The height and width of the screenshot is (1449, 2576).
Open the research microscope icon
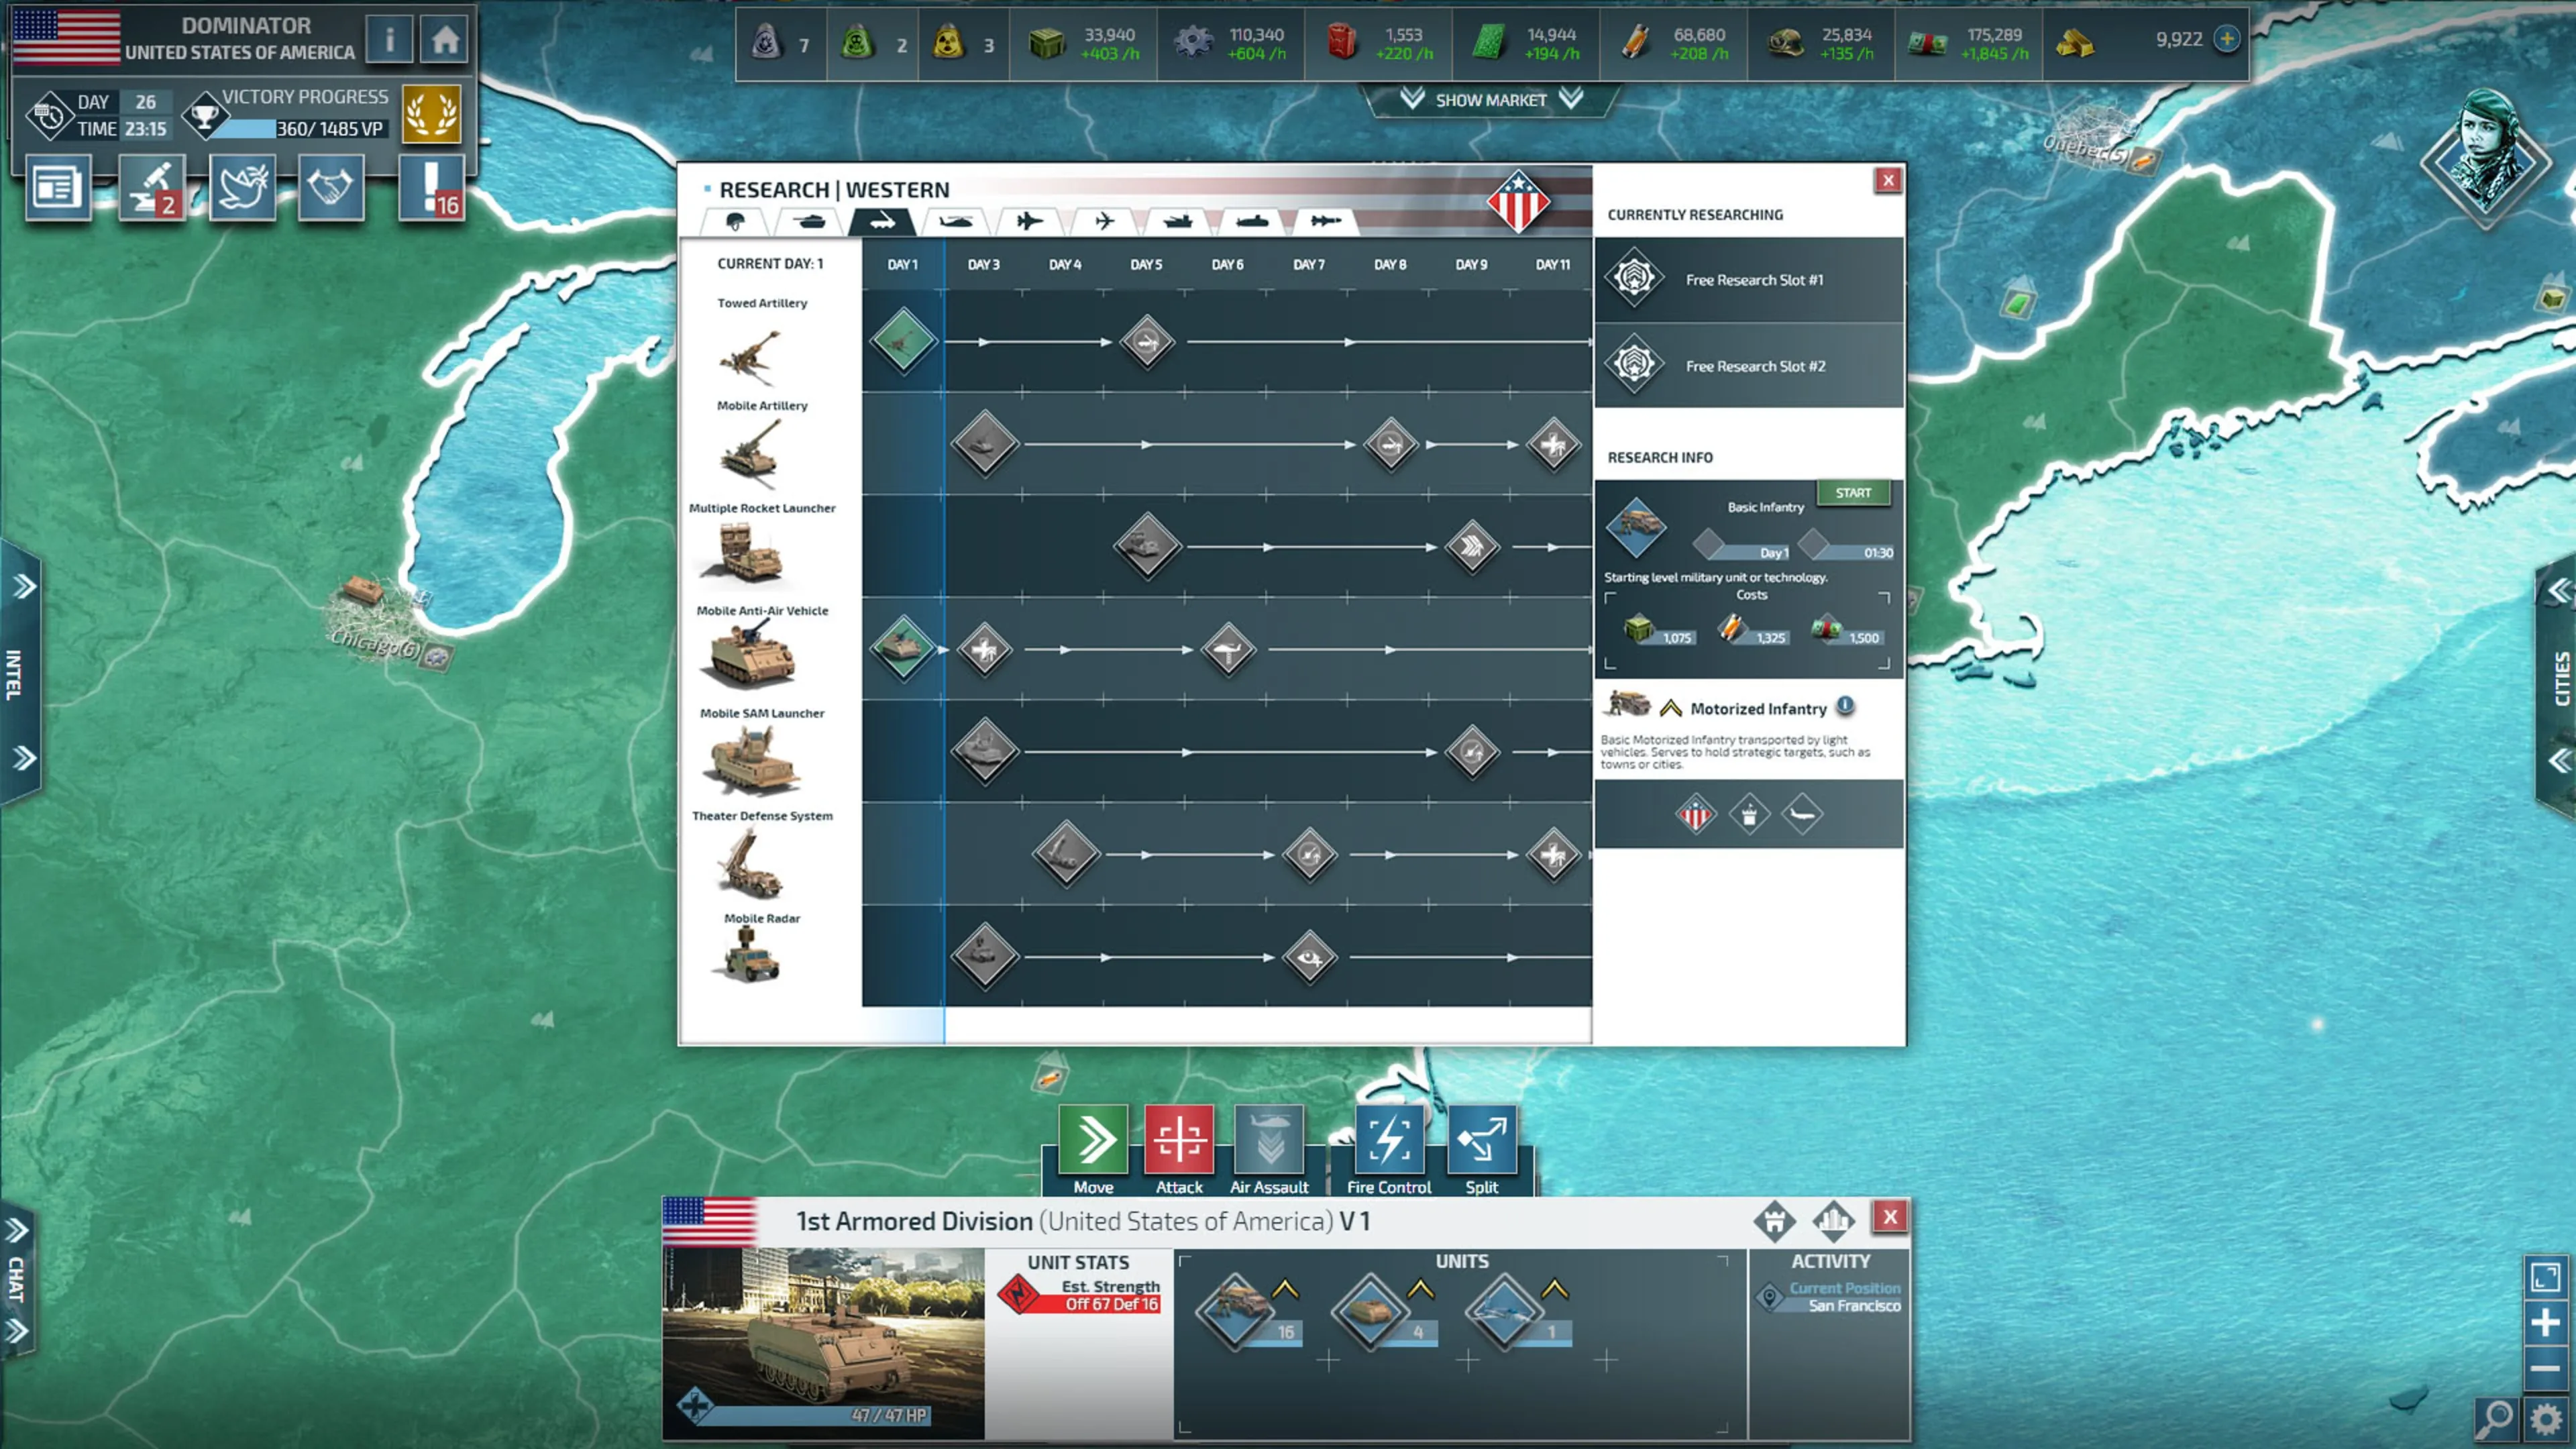(x=151, y=187)
